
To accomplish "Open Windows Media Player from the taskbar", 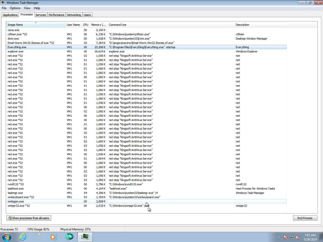I will [53, 237].
